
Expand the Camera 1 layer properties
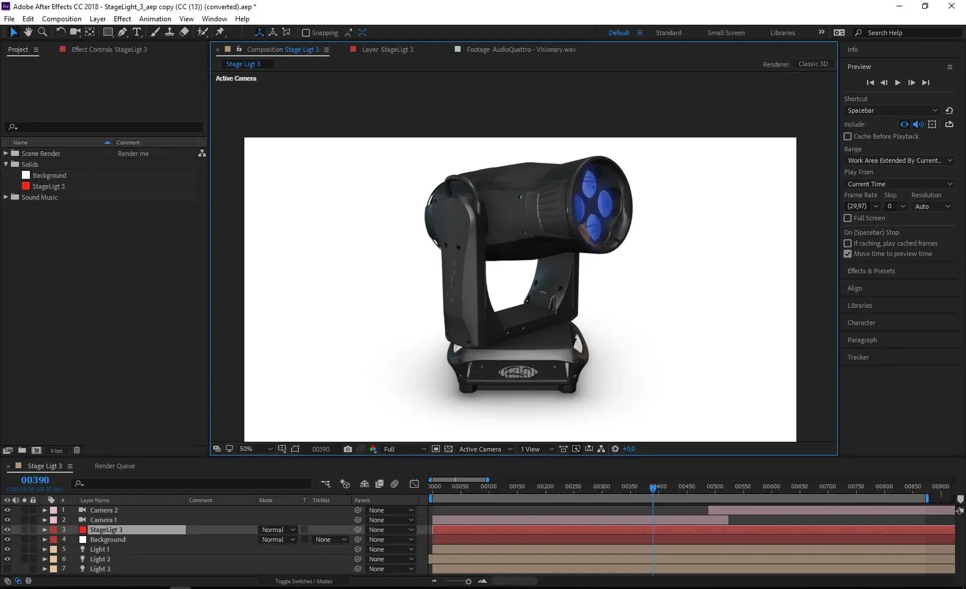45,520
